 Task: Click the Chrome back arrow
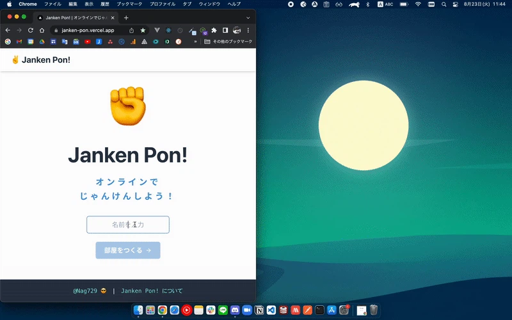click(8, 30)
